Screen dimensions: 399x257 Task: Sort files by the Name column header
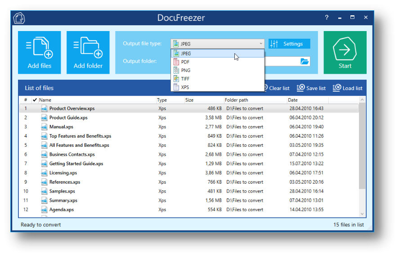[x=45, y=100]
